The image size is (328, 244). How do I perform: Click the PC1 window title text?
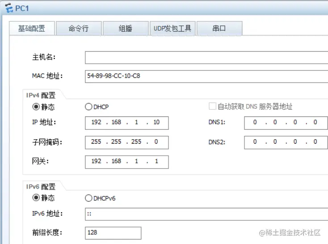click(x=22, y=8)
